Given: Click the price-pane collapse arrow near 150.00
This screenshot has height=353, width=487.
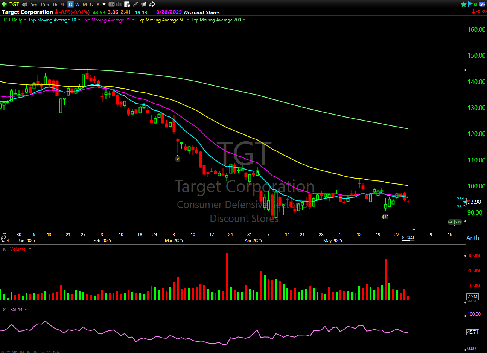Looking at the screenshot, I should click(x=465, y=70).
